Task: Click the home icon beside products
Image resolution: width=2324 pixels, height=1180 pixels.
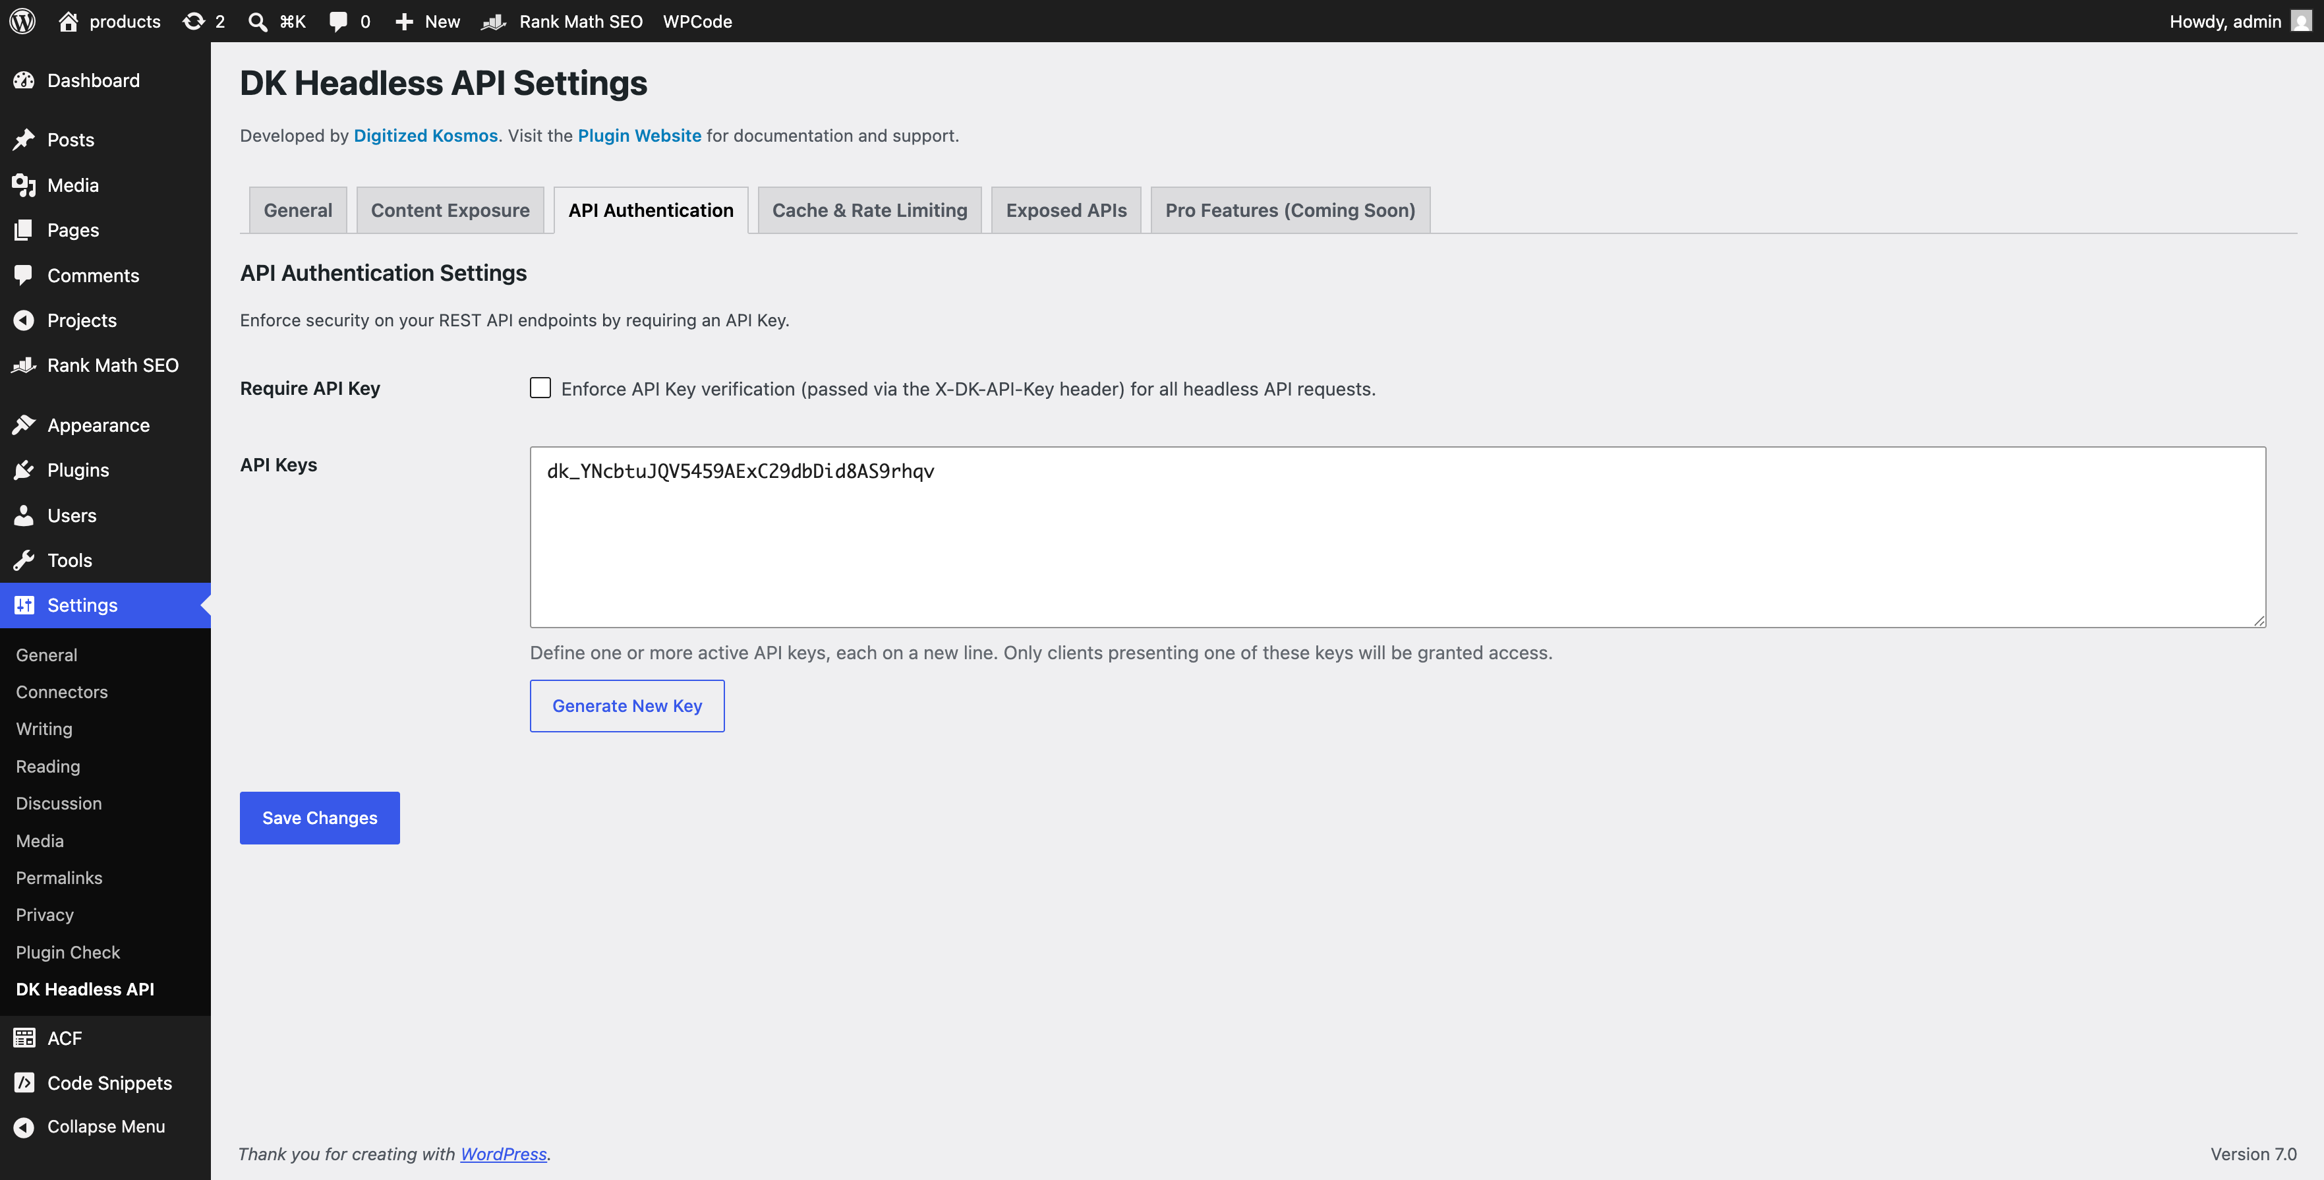Action: 69,20
